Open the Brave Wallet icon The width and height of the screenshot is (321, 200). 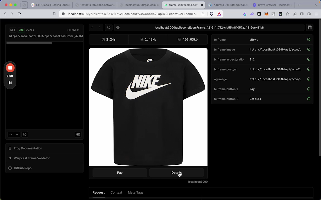(x=309, y=14)
